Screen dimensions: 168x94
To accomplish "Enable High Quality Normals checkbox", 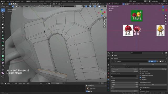I will (140, 75).
